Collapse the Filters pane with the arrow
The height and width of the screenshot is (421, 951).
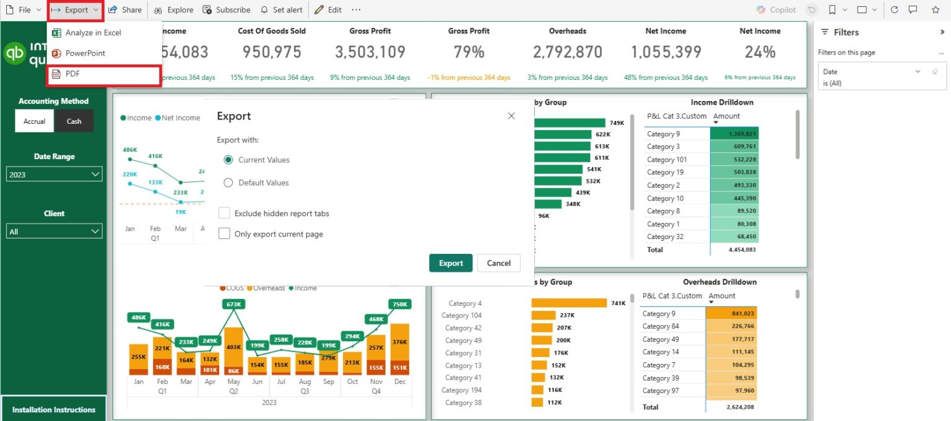pos(942,32)
